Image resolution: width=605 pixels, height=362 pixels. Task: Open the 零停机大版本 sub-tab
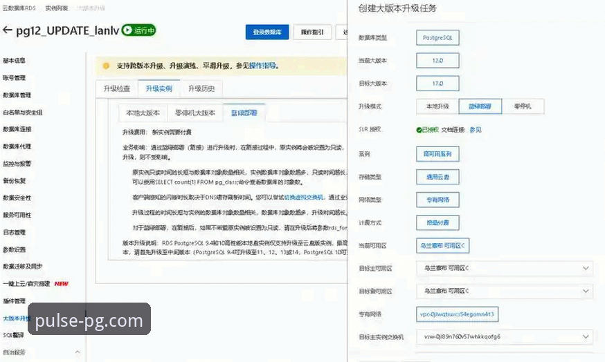pos(195,113)
